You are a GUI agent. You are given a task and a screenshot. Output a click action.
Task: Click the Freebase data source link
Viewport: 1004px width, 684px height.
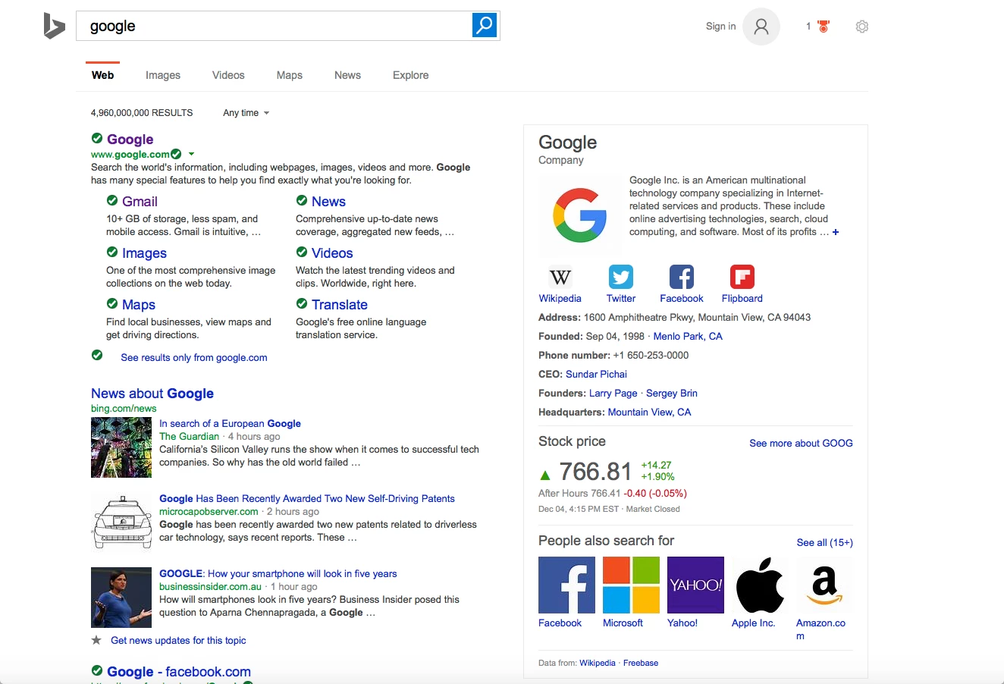point(640,663)
